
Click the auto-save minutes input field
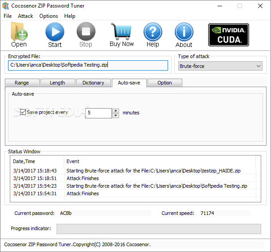point(99,113)
